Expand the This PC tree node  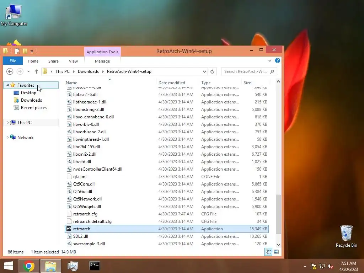click(x=7, y=122)
